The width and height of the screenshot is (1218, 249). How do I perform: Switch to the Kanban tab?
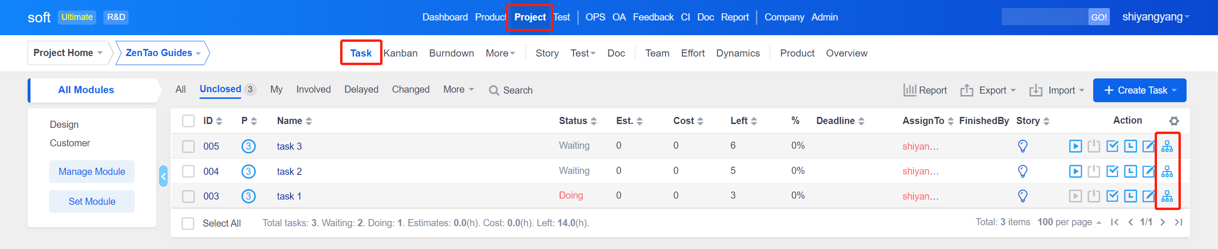400,53
